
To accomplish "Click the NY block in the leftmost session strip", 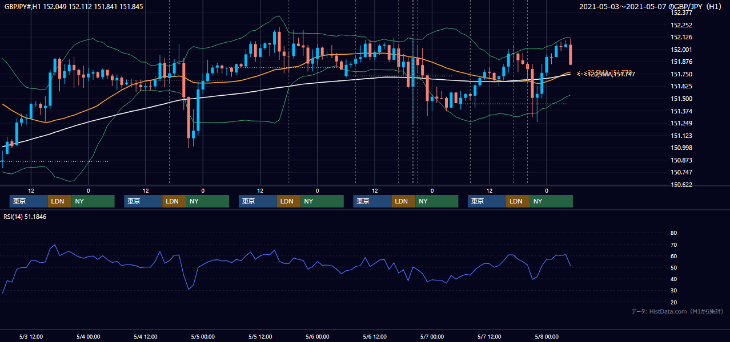I will [x=93, y=201].
